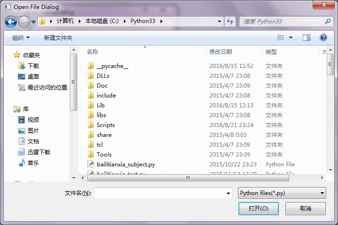
Task: Select the tcl folder icon
Action: 91,144
